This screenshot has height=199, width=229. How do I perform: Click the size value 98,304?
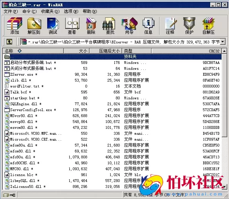tap(81, 74)
